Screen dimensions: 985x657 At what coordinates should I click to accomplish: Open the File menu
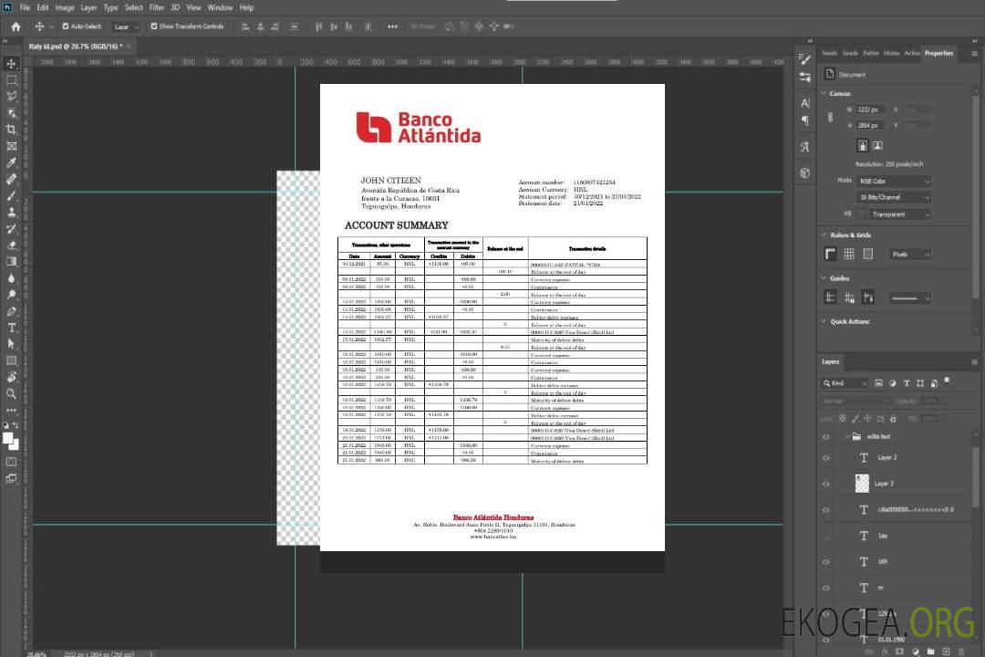(26, 7)
